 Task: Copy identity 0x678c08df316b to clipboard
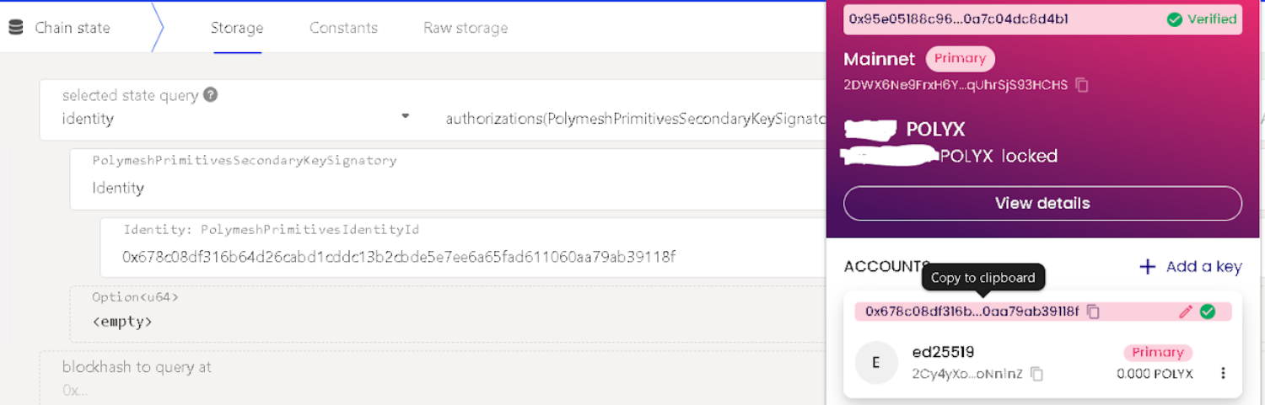coord(1093,312)
